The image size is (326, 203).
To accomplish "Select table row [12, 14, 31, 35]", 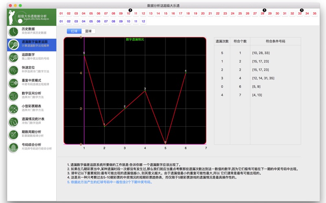I will coord(258,78).
